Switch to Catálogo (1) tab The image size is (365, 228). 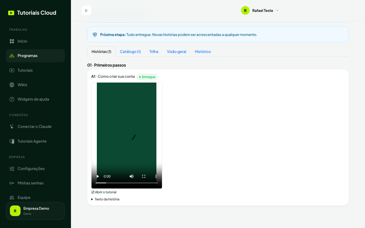click(130, 51)
